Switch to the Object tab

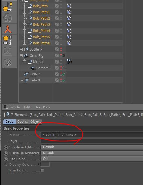coord(36,121)
